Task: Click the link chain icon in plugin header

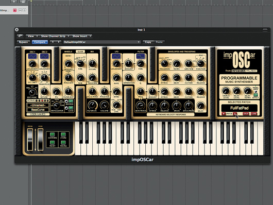Action: pyautogui.click(x=20, y=36)
